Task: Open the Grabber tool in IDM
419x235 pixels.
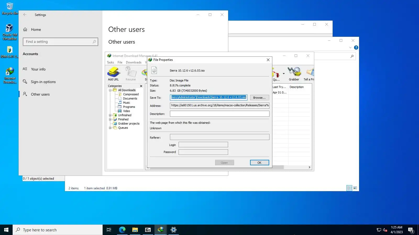Action: (294, 74)
